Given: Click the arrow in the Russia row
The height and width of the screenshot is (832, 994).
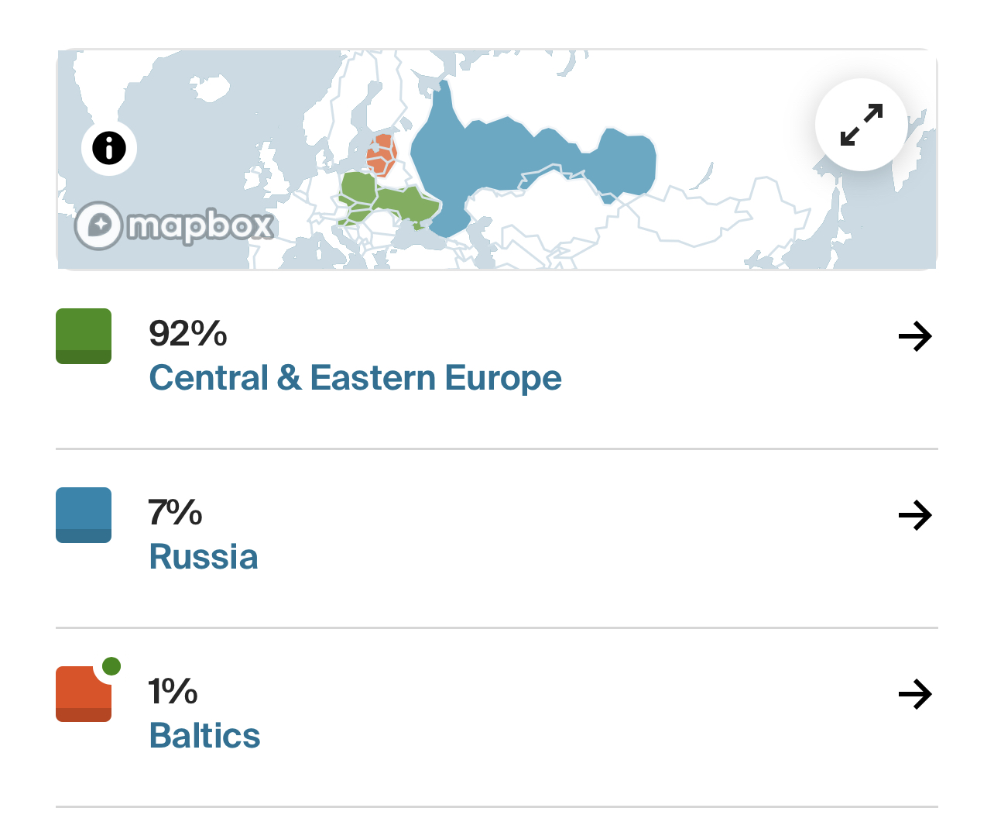Looking at the screenshot, I should coord(914,515).
